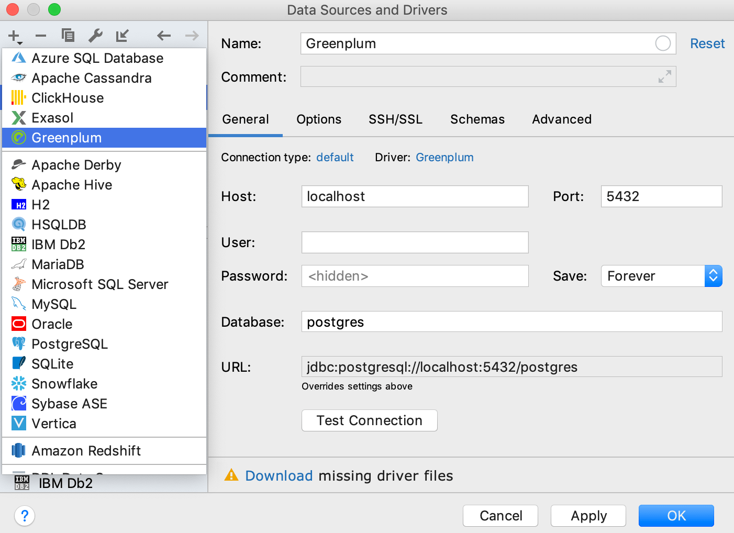This screenshot has height=533, width=734.
Task: Click the Reset link
Action: (707, 43)
